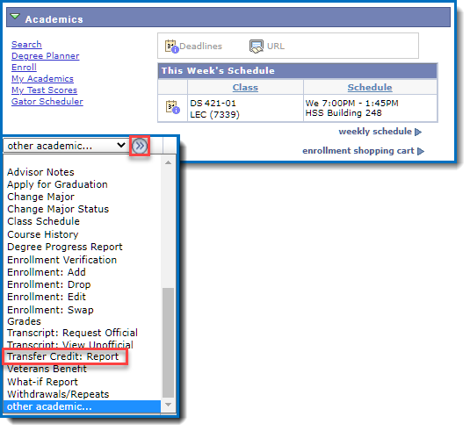Choose Degree Progress Report option
Image resolution: width=470 pixels, height=431 pixels.
65,247
